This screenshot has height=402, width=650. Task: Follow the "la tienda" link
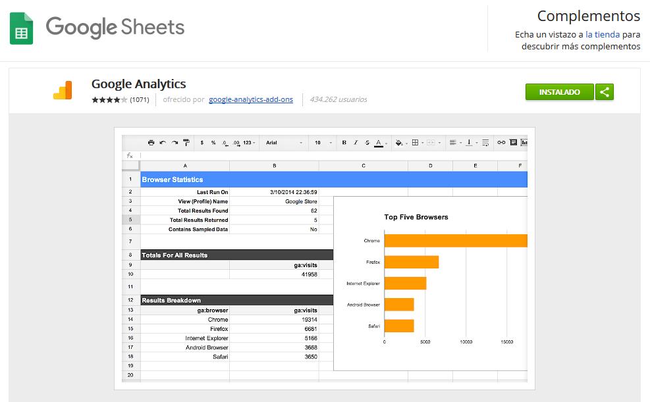(602, 34)
